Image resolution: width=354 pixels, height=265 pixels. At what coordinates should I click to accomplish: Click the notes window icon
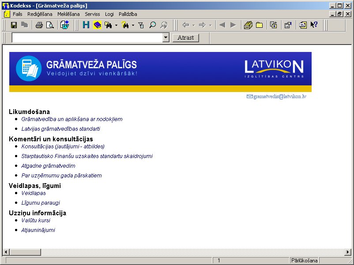(303, 25)
